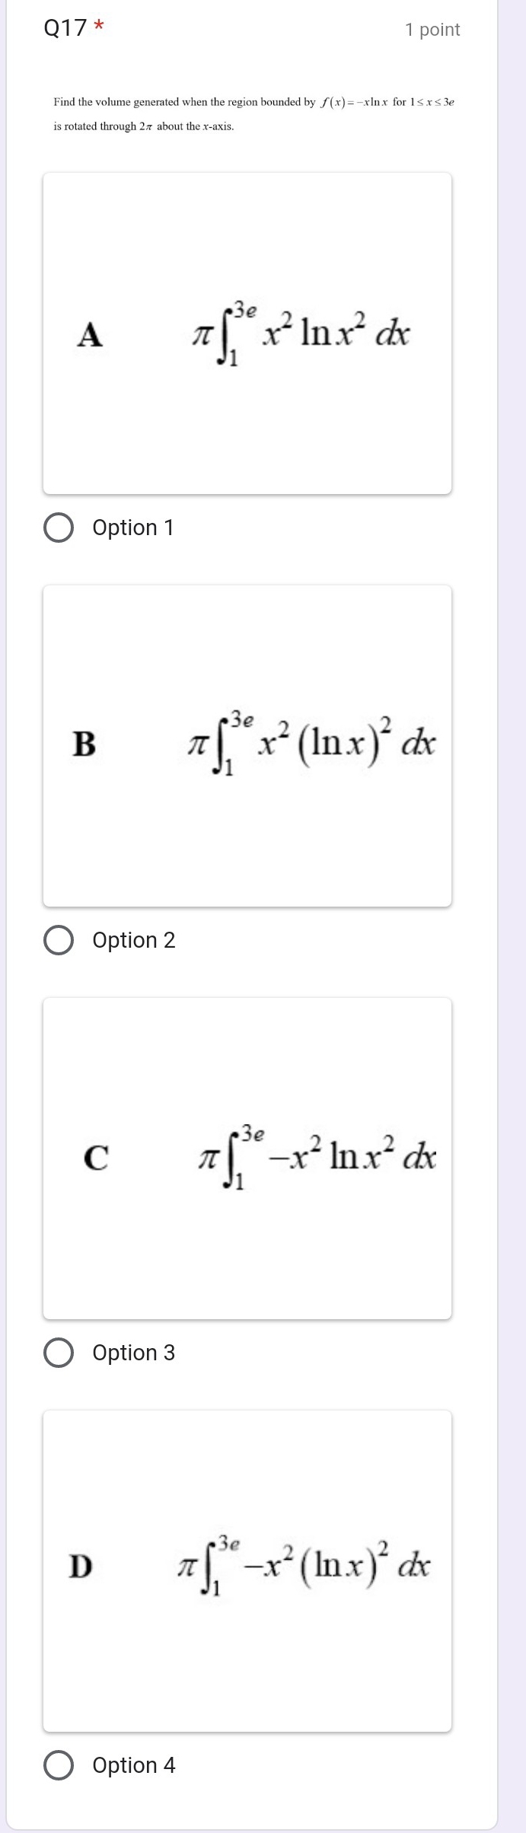Click the integral formula in image C

316,1157
